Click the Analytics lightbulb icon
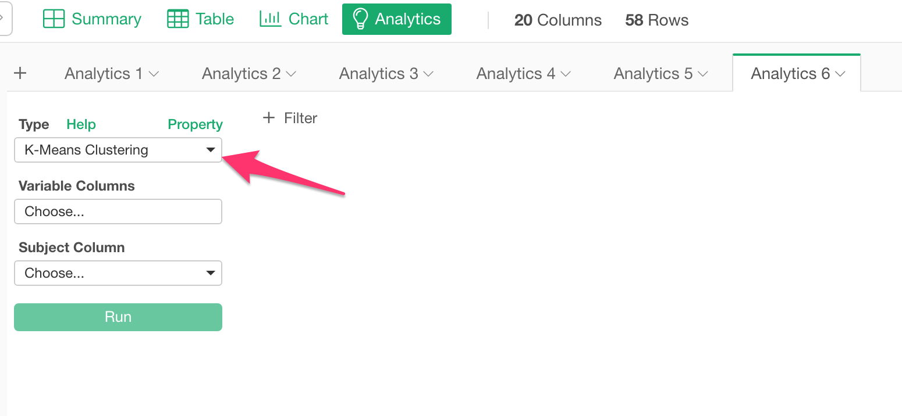Viewport: 902px width, 416px height. coord(361,19)
